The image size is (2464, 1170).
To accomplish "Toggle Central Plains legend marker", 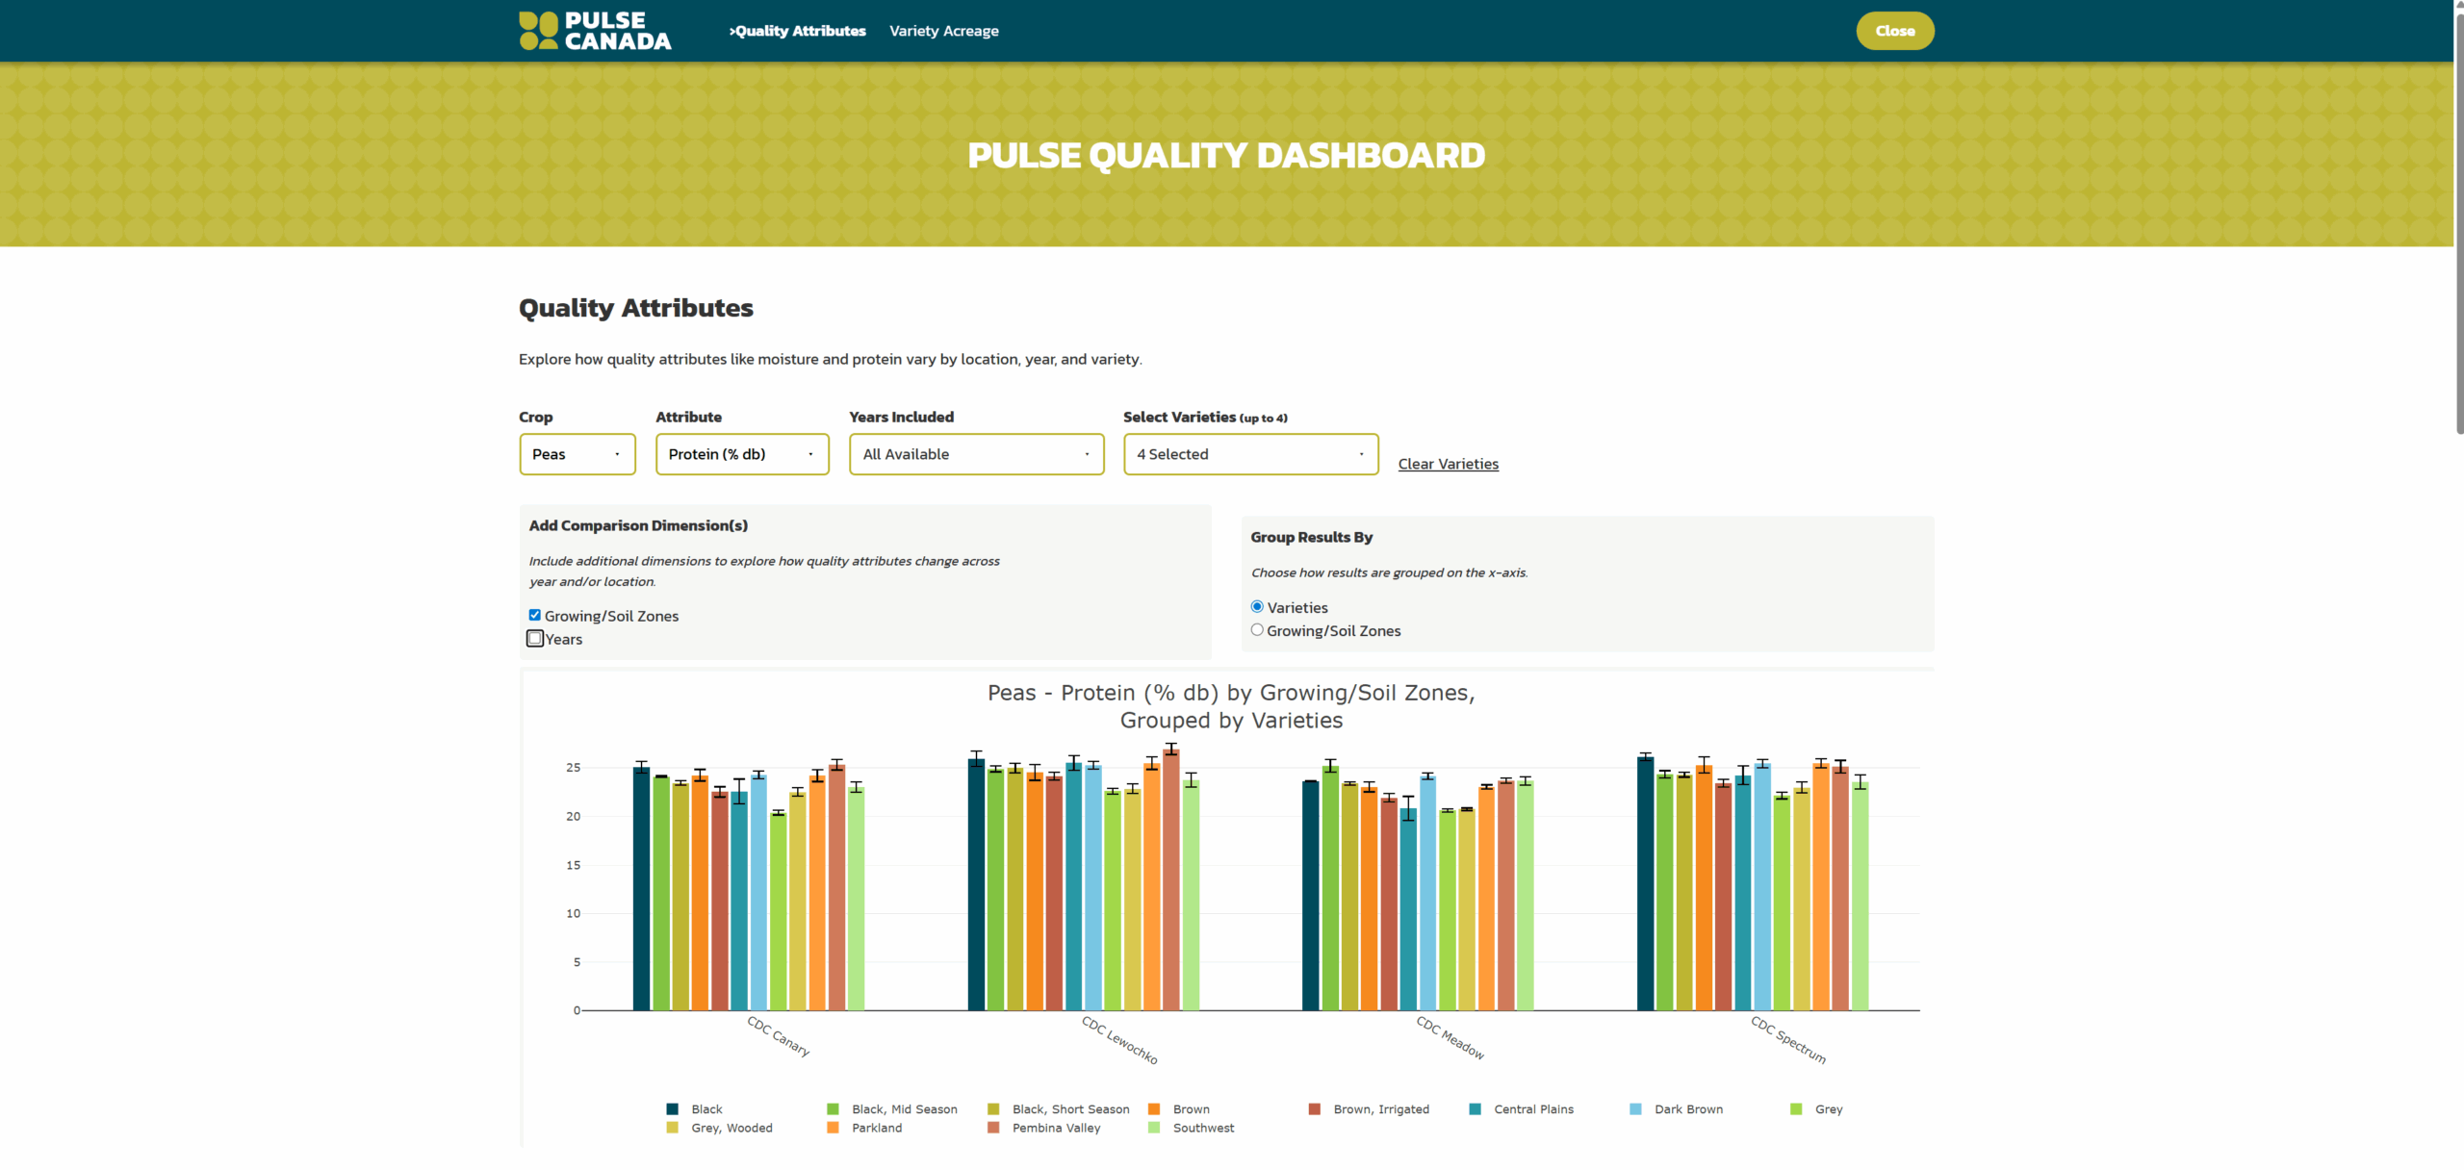I will coord(1475,1109).
